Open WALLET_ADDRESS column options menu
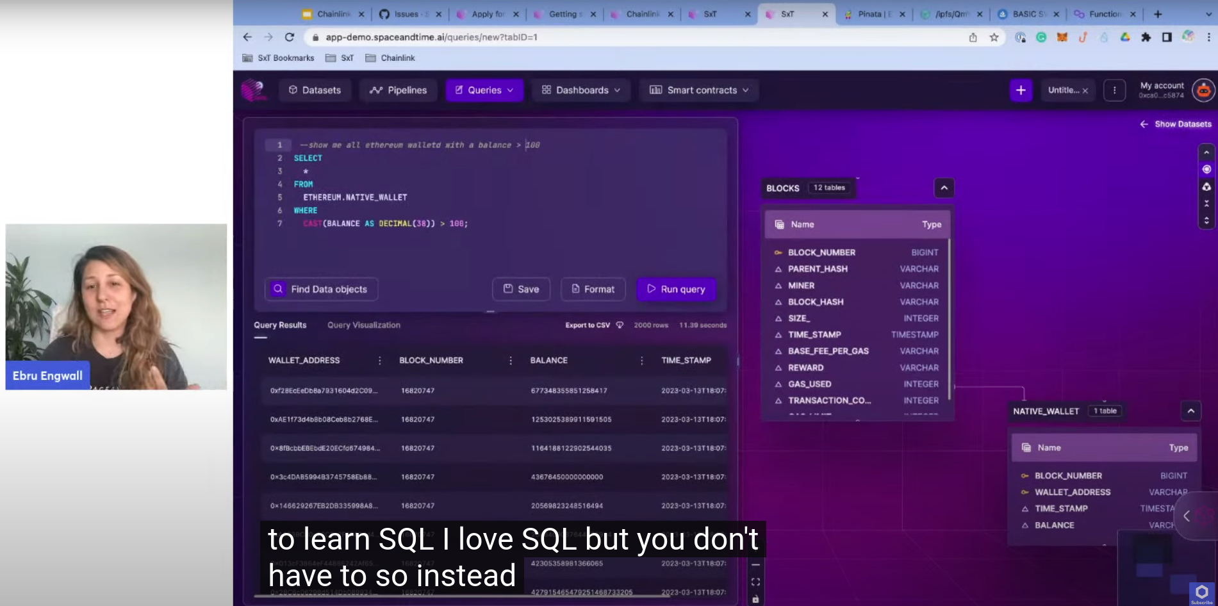1218x606 pixels. 380,361
